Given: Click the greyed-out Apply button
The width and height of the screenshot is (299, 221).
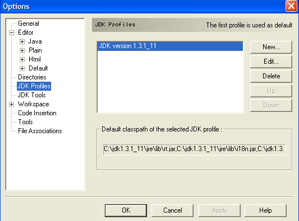Looking at the screenshot, I should [x=219, y=210].
